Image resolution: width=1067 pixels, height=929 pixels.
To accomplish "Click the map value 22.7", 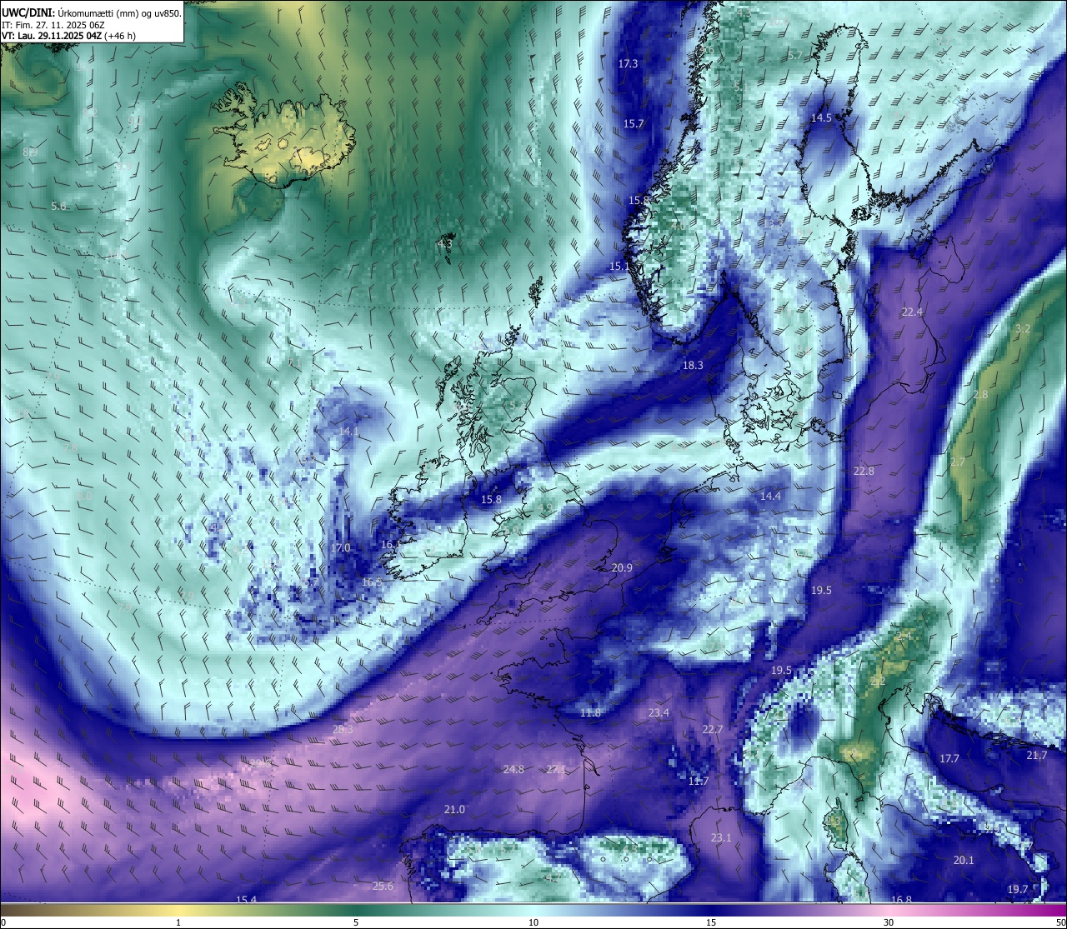I will (712, 730).
